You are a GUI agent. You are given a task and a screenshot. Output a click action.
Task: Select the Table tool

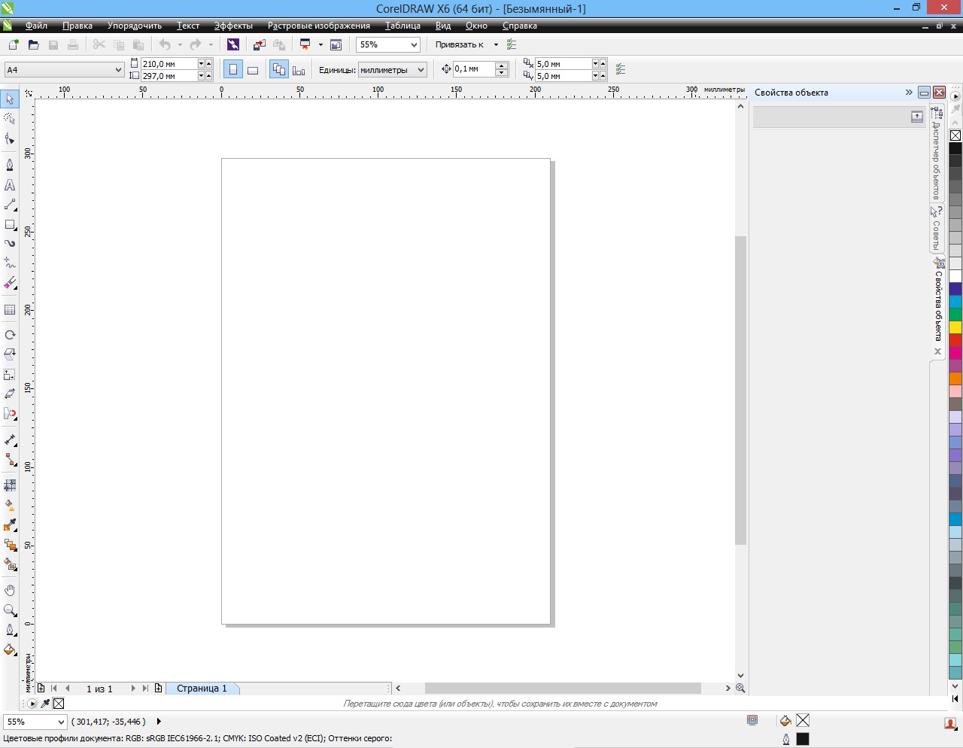point(10,309)
